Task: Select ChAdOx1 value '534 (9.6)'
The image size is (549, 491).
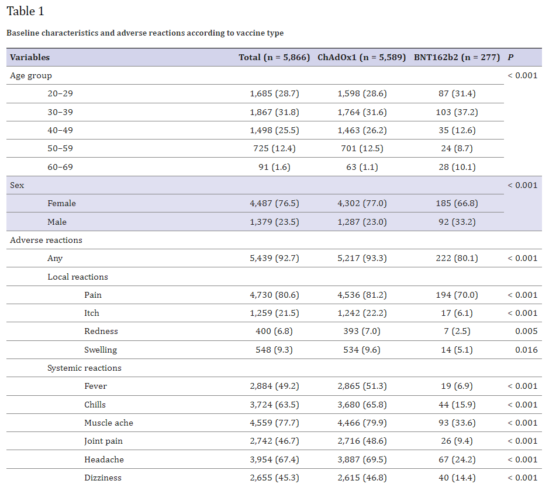Action: pos(362,350)
